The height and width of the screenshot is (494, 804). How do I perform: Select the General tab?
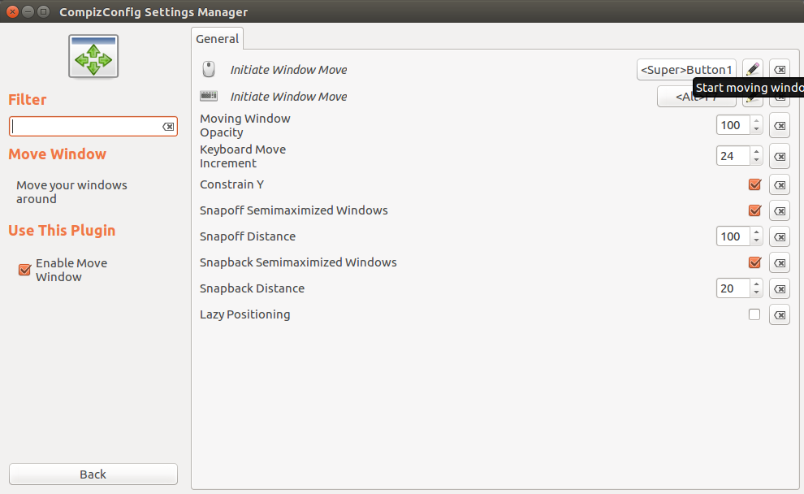(x=218, y=38)
